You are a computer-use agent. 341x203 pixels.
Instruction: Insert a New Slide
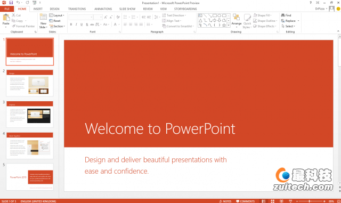[43, 21]
